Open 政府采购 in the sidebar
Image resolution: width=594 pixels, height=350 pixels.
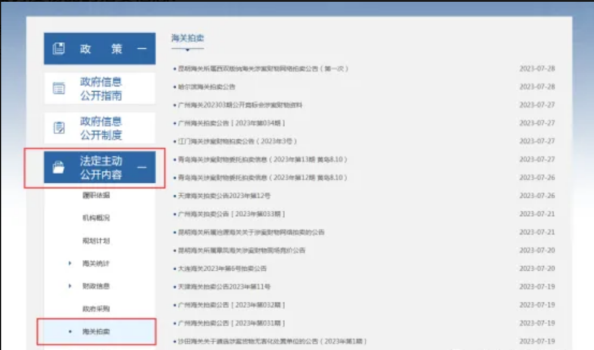click(x=97, y=309)
